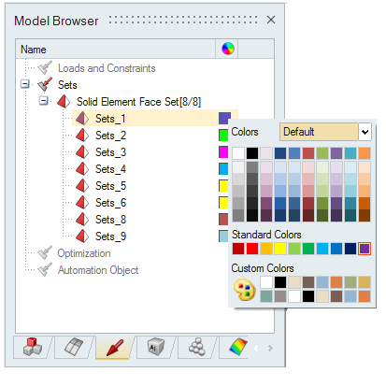Image resolution: width=386 pixels, height=387 pixels.
Task: Click the Sets_6 yellow color swatch
Action: point(223,203)
